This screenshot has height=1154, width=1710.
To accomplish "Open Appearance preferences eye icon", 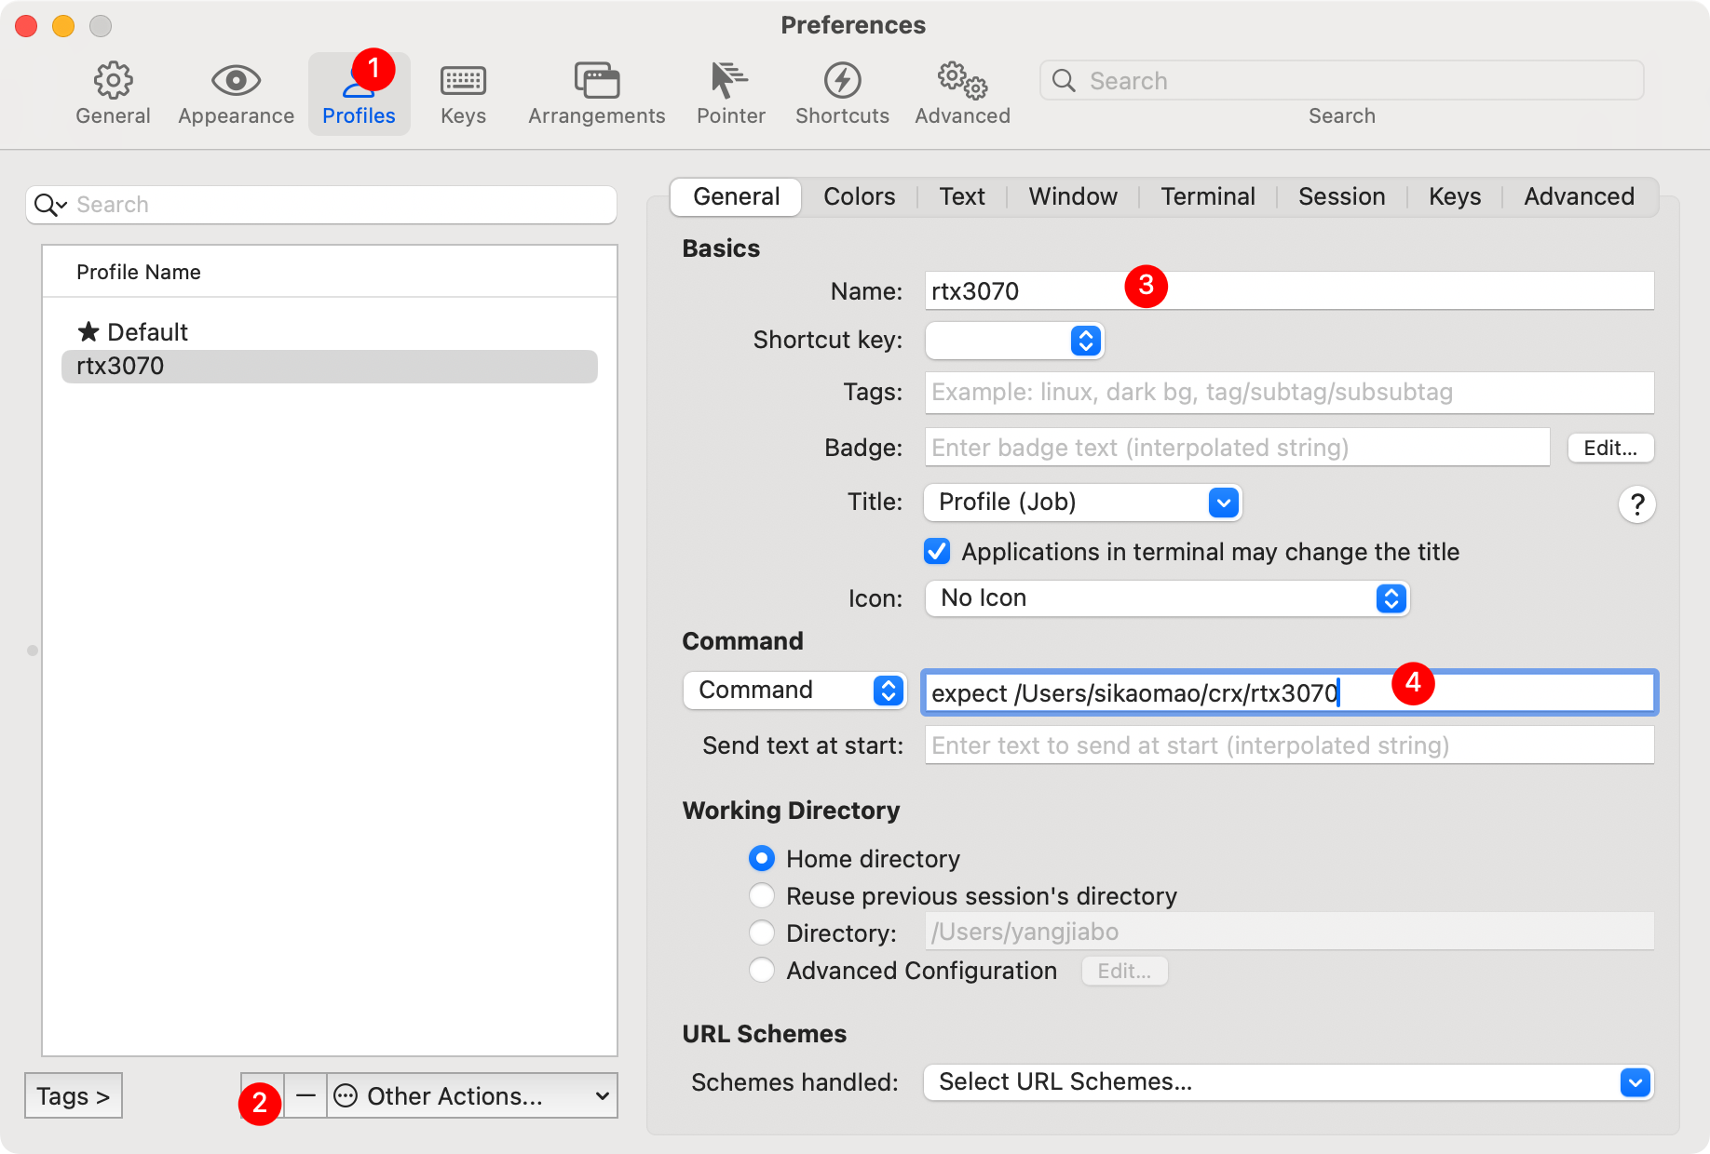I will point(236,82).
